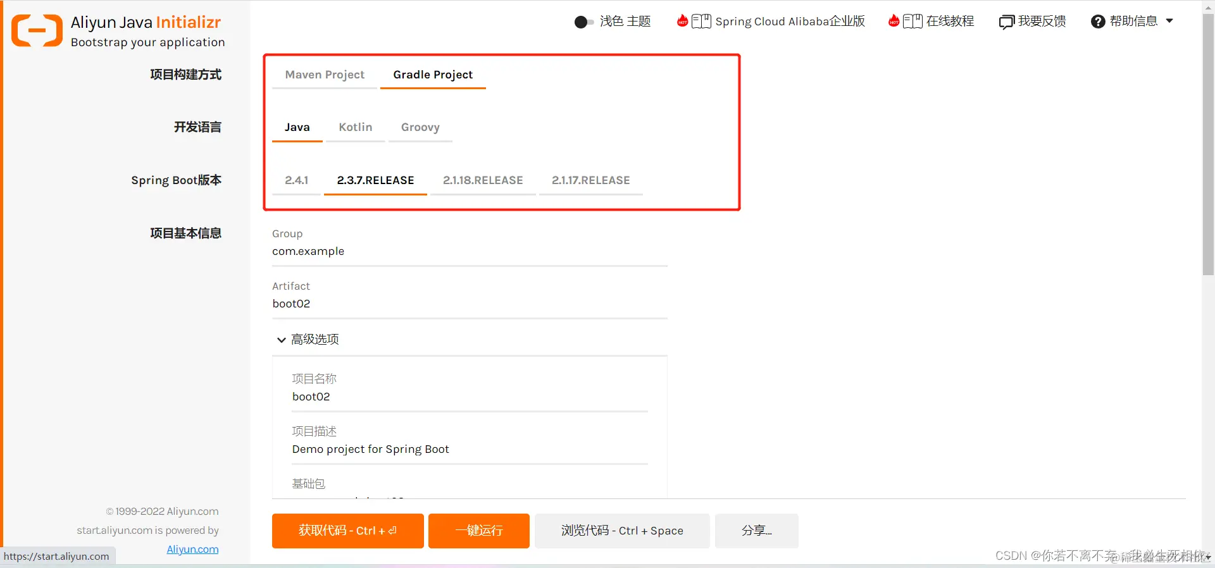Screen dimensions: 1215x568
Task: Click the 基础包 base package label
Action: tap(308, 484)
